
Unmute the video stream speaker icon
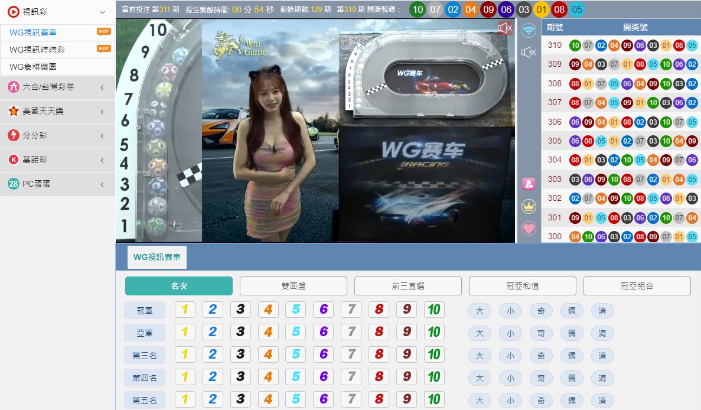pos(505,28)
